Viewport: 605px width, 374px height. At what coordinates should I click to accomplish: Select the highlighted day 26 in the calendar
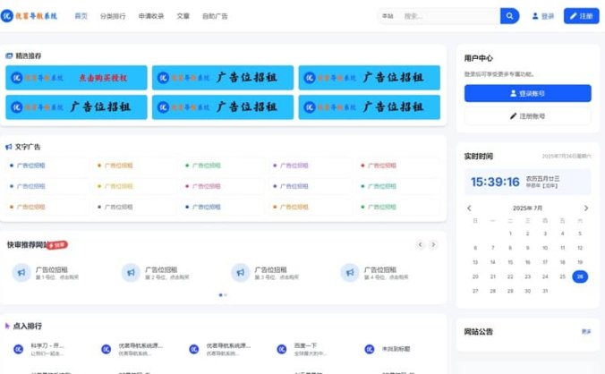coord(580,276)
